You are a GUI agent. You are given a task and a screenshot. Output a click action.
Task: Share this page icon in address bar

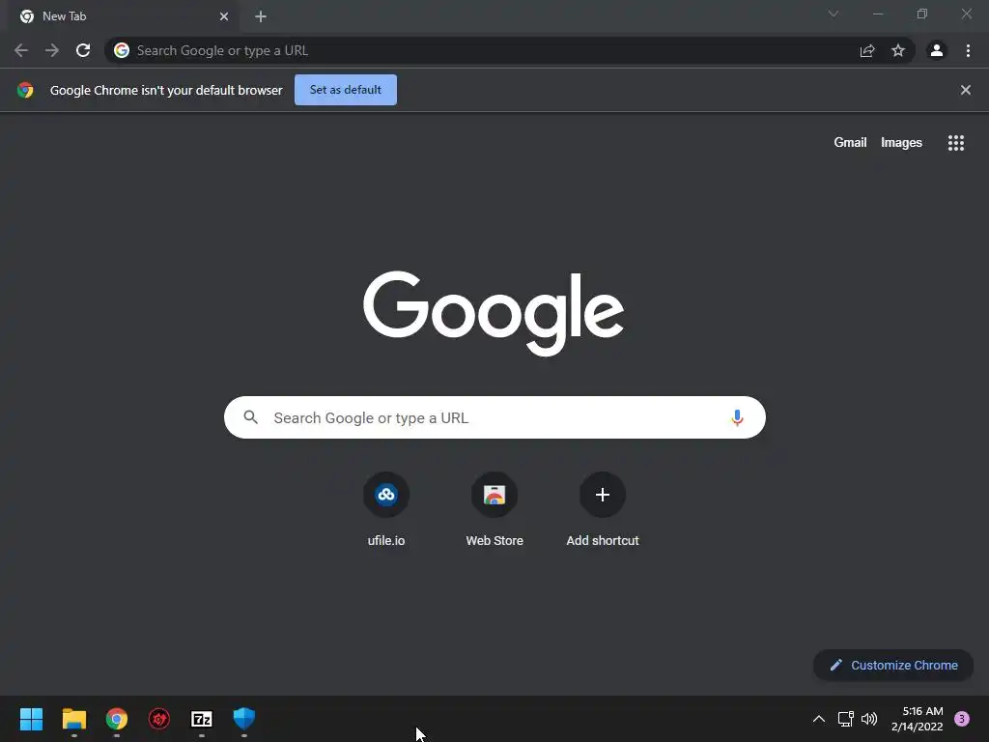[x=867, y=50]
